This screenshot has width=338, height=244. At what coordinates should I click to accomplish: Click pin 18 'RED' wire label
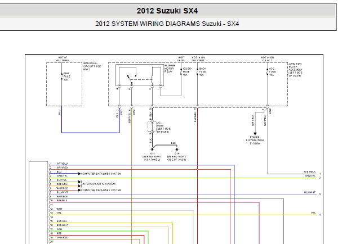[59, 233]
